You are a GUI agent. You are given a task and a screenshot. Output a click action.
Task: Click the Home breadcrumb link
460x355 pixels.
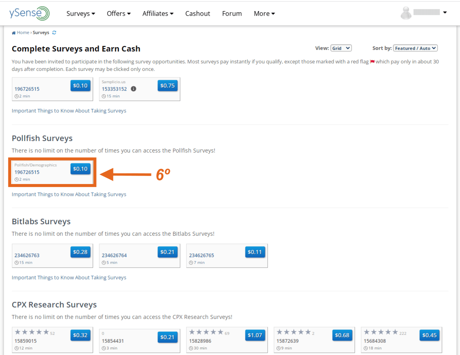click(x=23, y=33)
